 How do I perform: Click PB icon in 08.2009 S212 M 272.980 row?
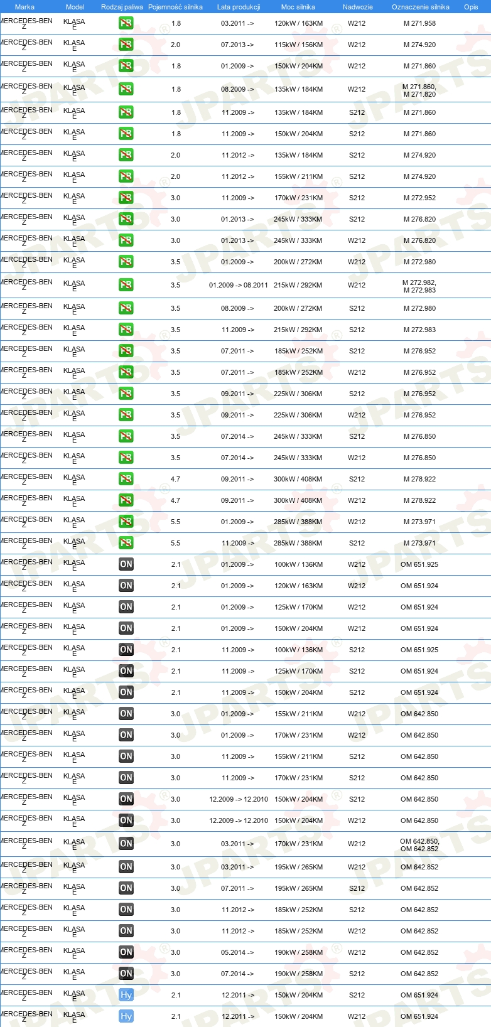pyautogui.click(x=126, y=308)
